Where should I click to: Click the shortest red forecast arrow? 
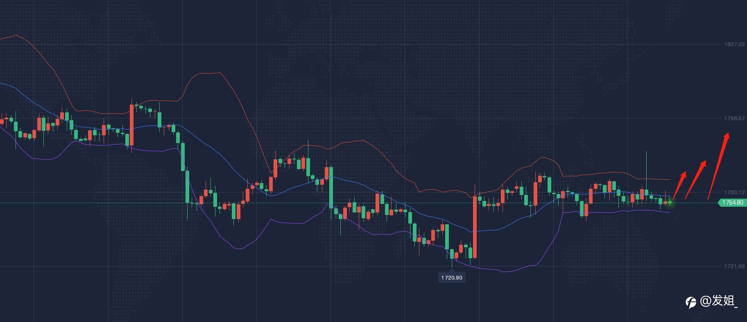(x=679, y=185)
